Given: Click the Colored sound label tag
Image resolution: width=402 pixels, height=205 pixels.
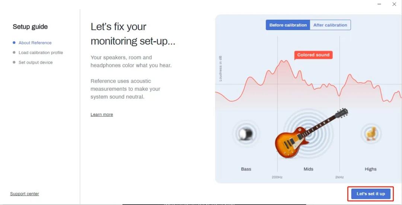Looking at the screenshot, I should coord(313,55).
